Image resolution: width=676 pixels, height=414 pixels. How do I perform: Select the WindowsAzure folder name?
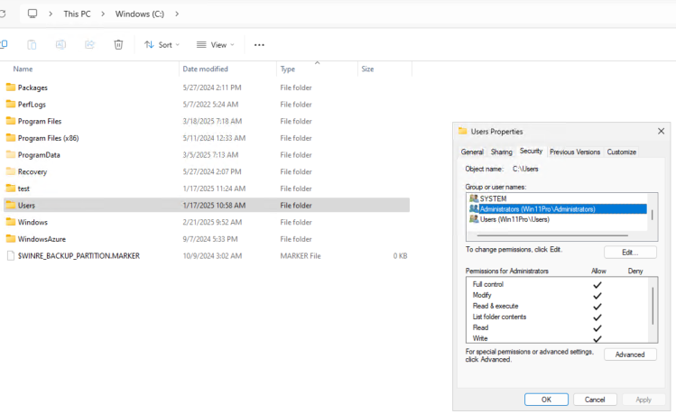(x=42, y=239)
